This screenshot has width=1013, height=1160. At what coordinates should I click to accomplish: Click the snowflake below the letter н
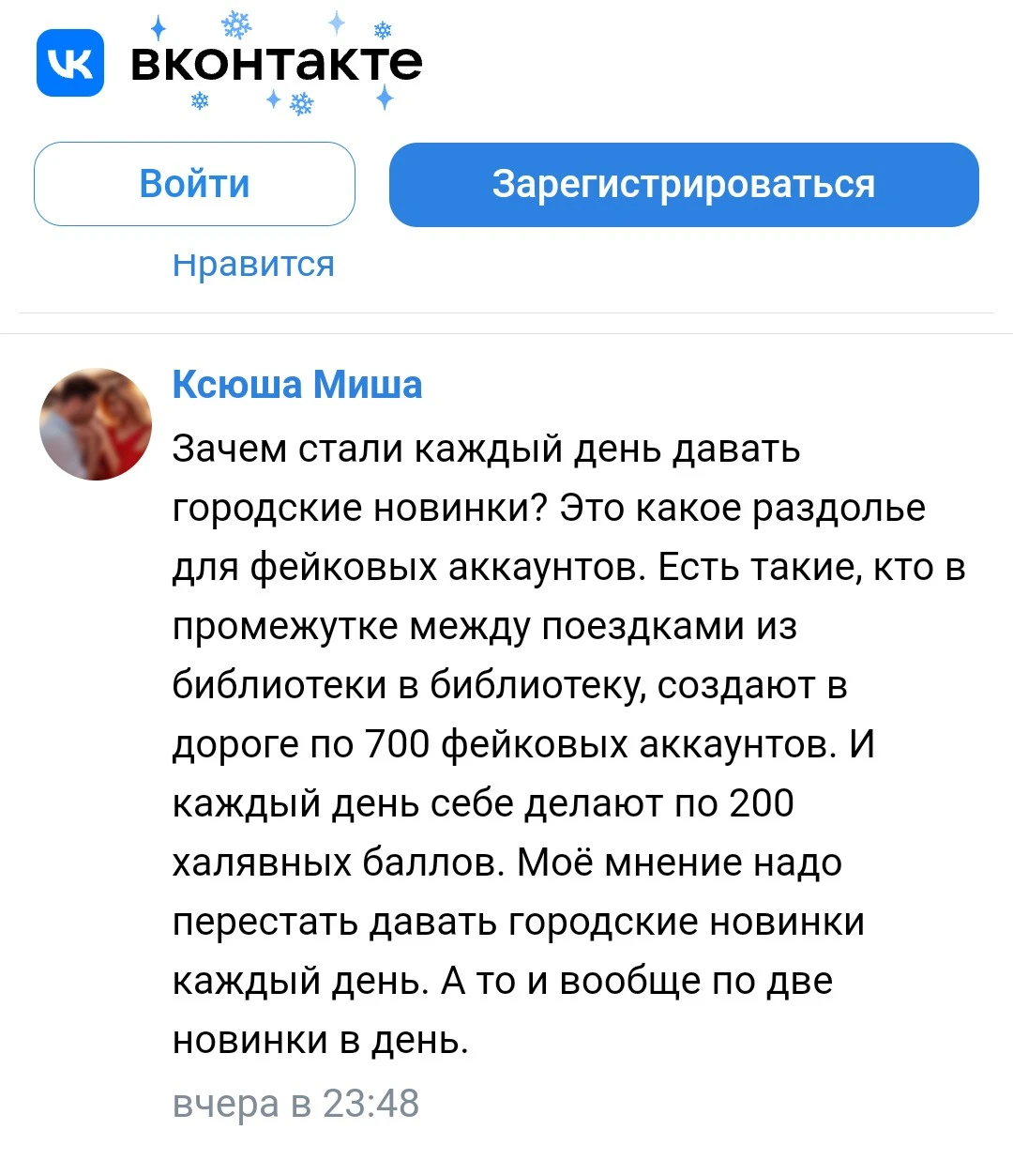[x=200, y=99]
